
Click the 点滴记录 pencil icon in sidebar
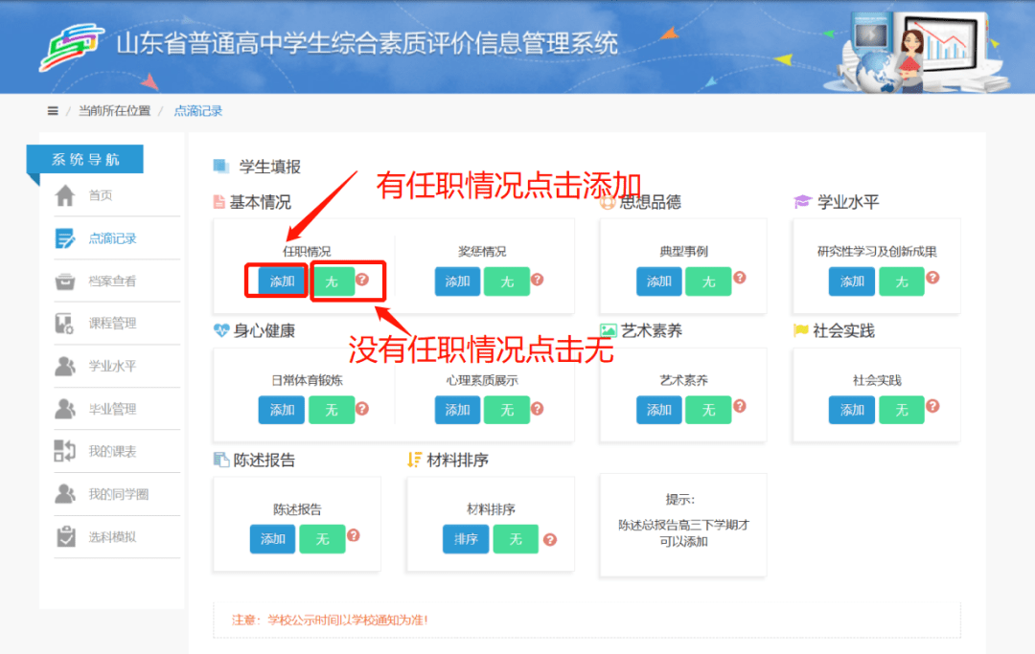65,238
